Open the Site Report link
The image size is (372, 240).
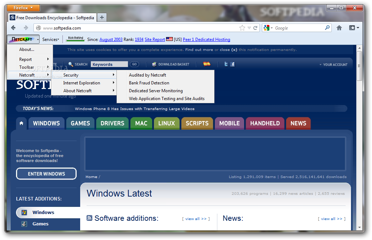pyautogui.click(x=155, y=40)
